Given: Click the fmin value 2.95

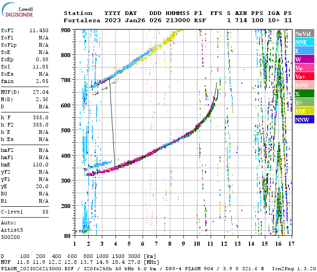Looking at the screenshot, I should pyautogui.click(x=42, y=81).
